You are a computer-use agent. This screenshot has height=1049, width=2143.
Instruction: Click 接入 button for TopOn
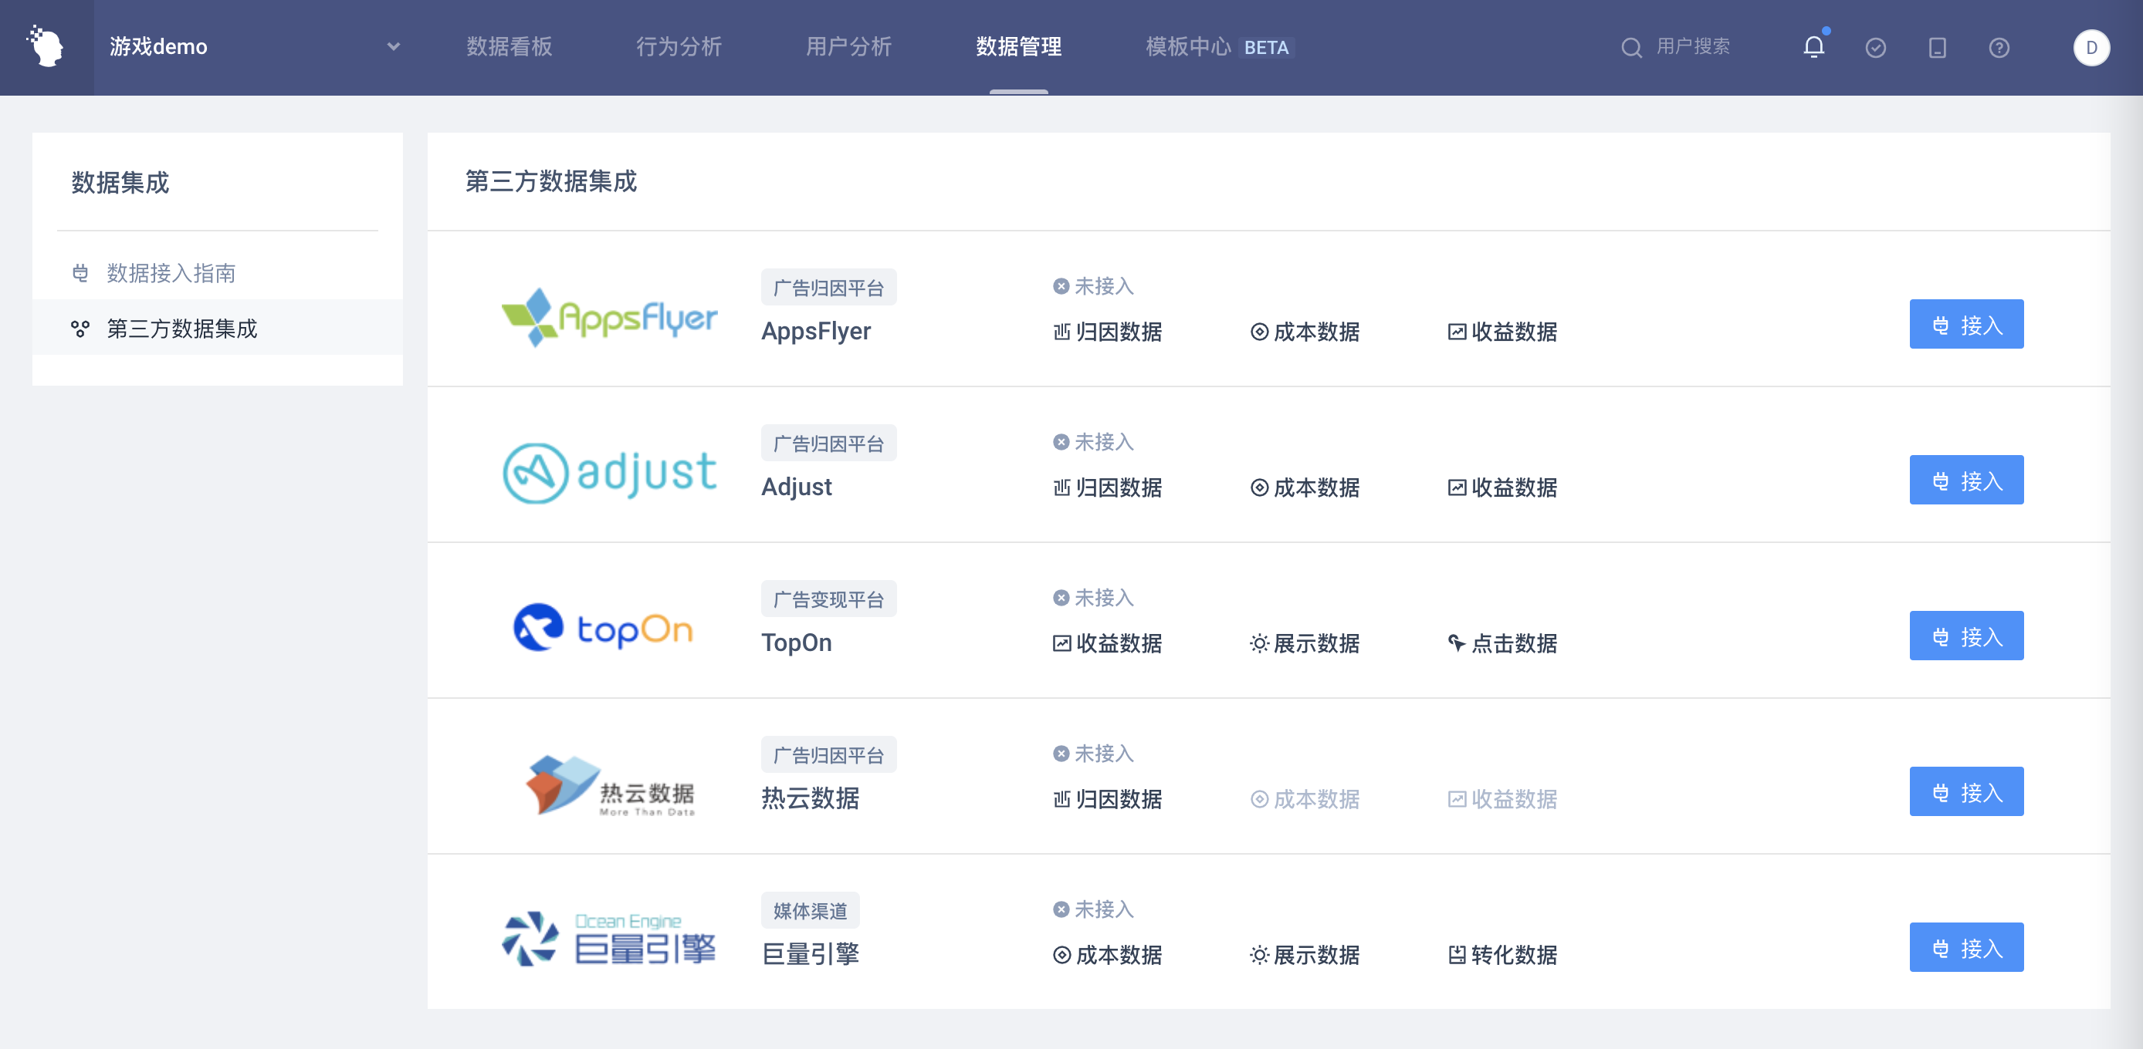click(1965, 636)
